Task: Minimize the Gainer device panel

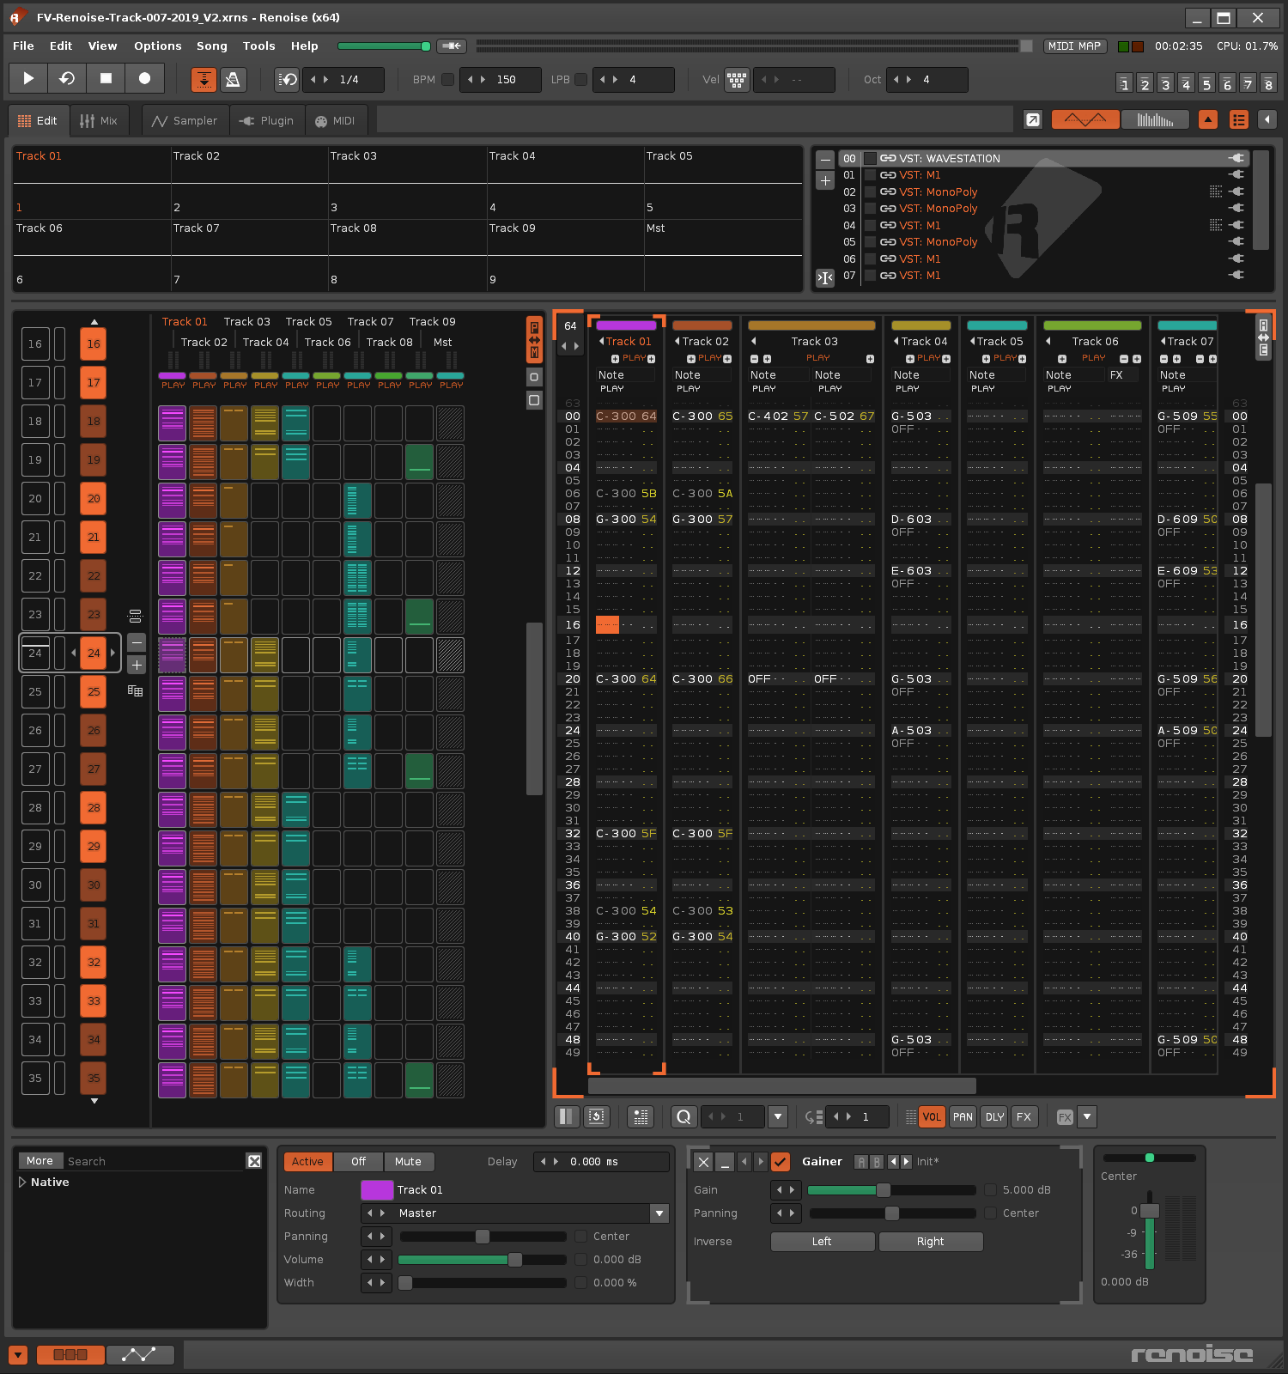Action: (x=726, y=1161)
